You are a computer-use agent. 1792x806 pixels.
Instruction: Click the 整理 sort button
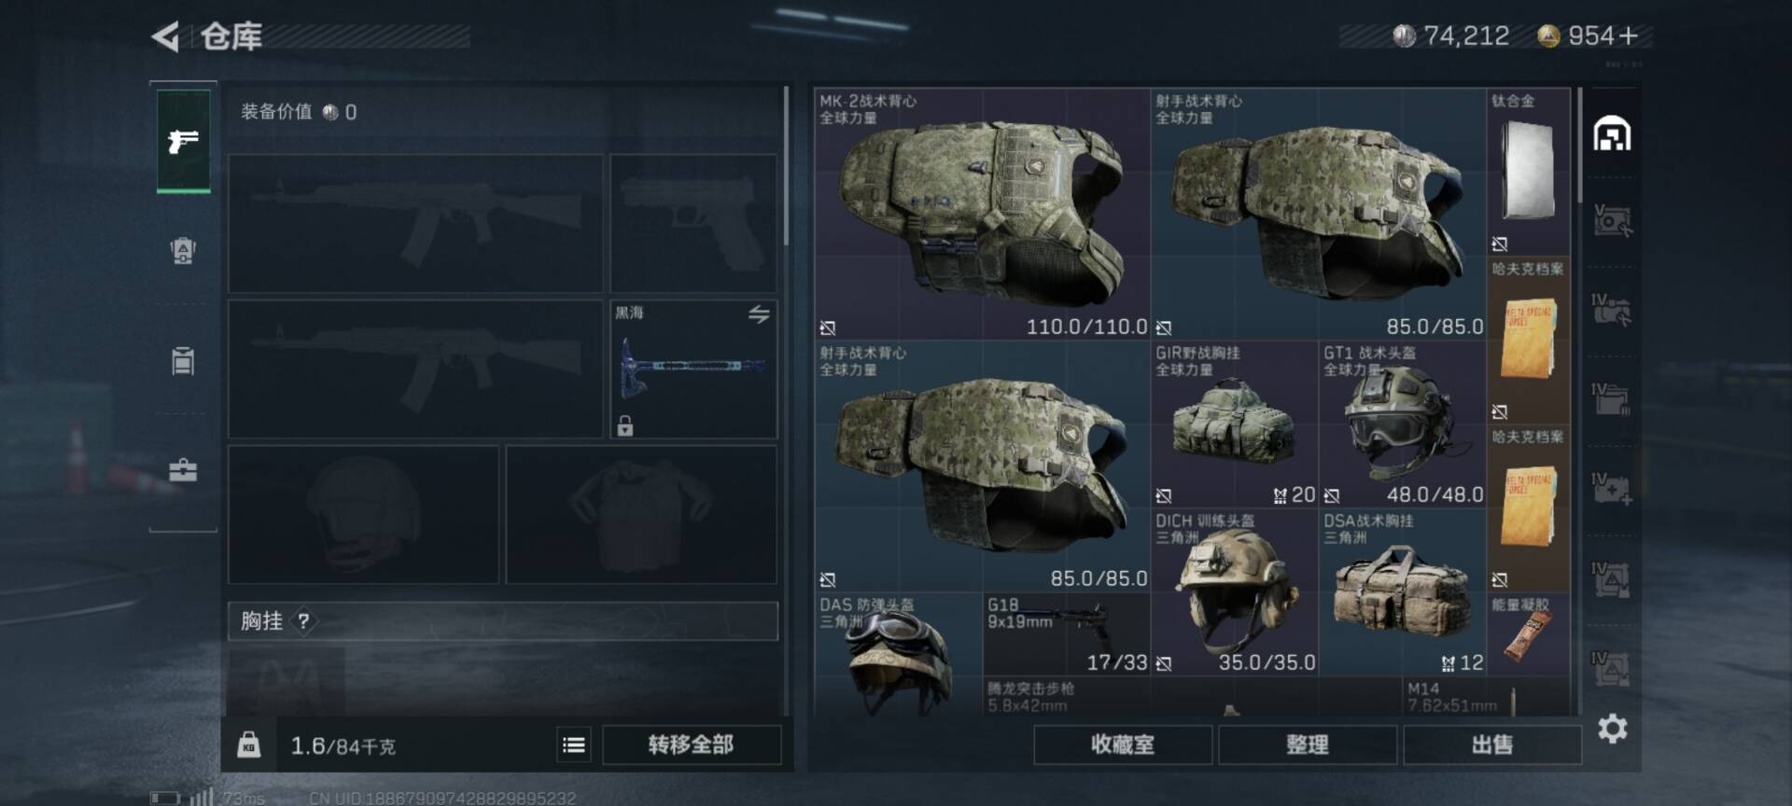point(1308,744)
